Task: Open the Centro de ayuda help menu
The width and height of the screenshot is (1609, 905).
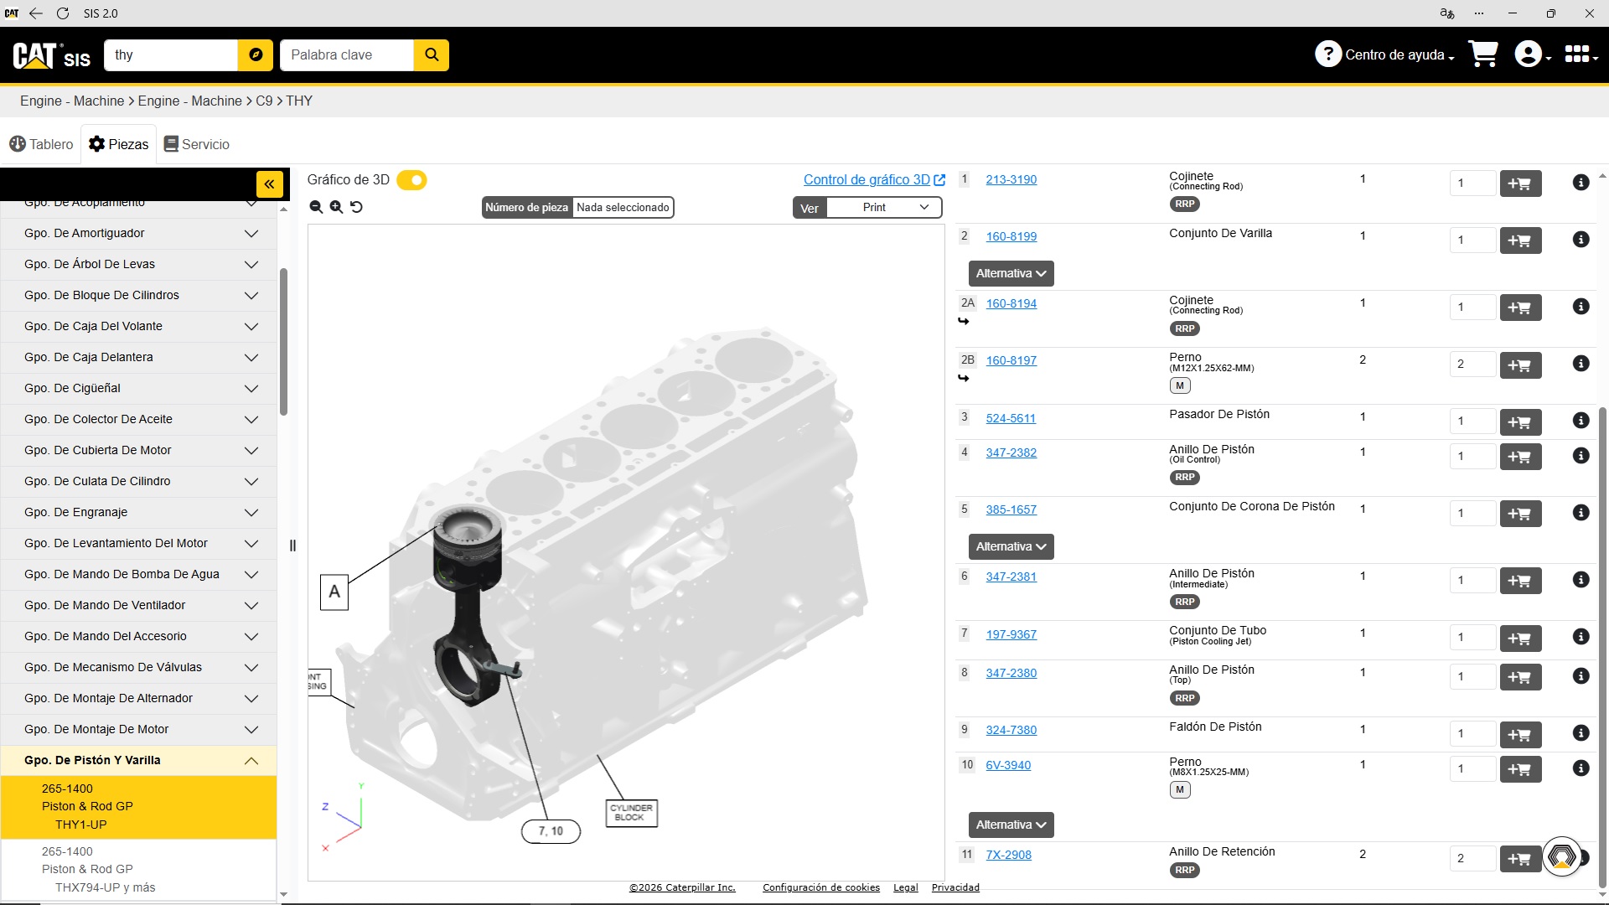Action: click(1384, 54)
